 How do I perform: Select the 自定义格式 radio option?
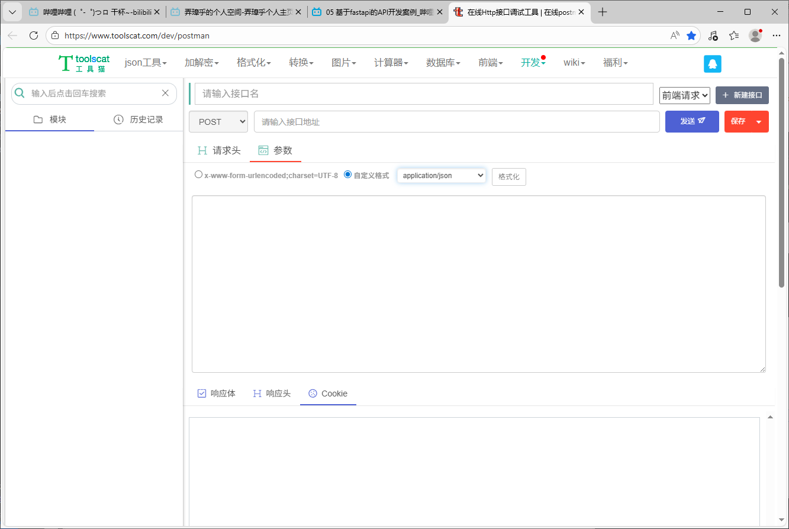[347, 175]
